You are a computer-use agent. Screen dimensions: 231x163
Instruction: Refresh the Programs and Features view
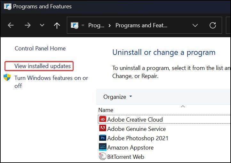pos(212,25)
